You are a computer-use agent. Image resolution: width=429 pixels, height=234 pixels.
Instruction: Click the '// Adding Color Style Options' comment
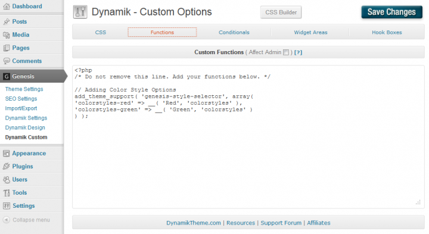pos(125,90)
